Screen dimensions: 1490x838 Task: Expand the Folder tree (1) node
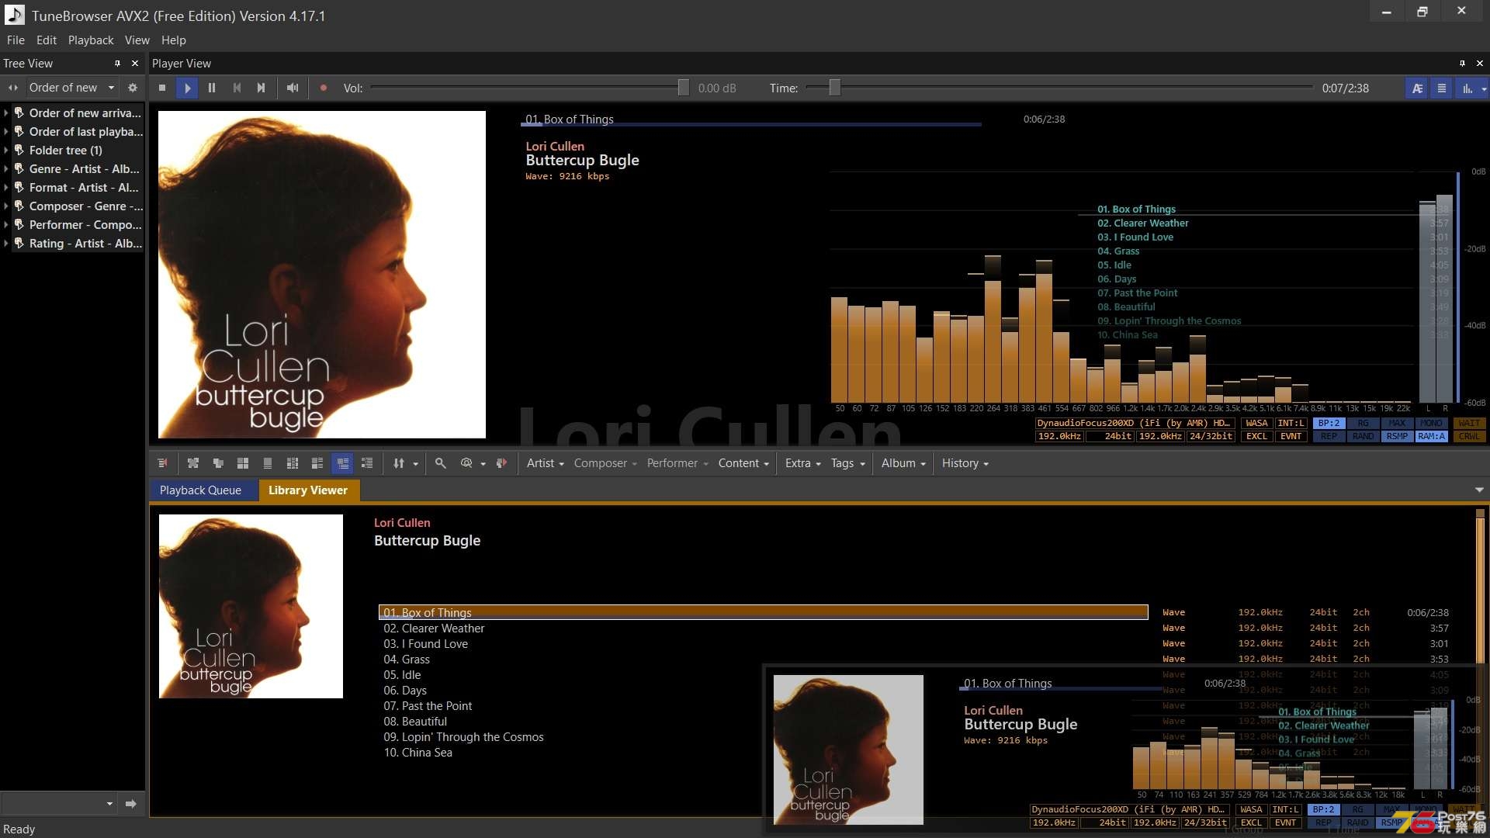click(x=6, y=151)
